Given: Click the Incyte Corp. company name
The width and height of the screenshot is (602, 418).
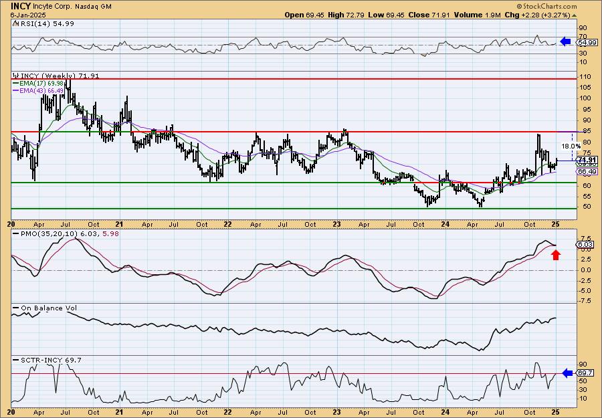Looking at the screenshot, I should coord(53,7).
